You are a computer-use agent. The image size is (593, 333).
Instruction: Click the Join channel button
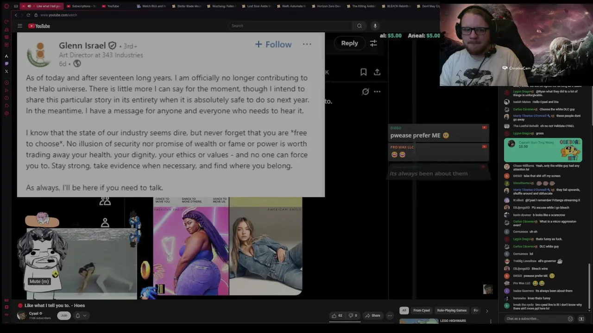click(64, 315)
